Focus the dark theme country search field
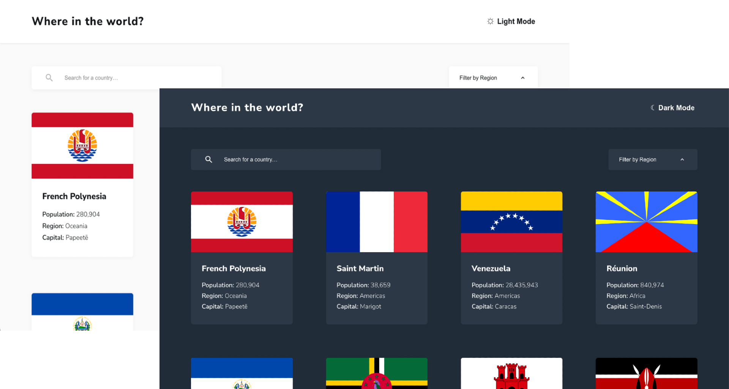This screenshot has height=389, width=729. pyautogui.click(x=286, y=159)
